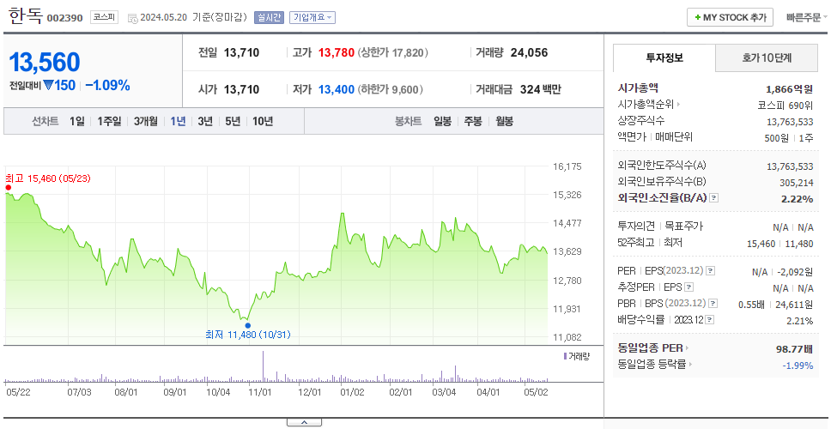
Task: Show the 주봉 candlestick chart
Action: (x=473, y=121)
